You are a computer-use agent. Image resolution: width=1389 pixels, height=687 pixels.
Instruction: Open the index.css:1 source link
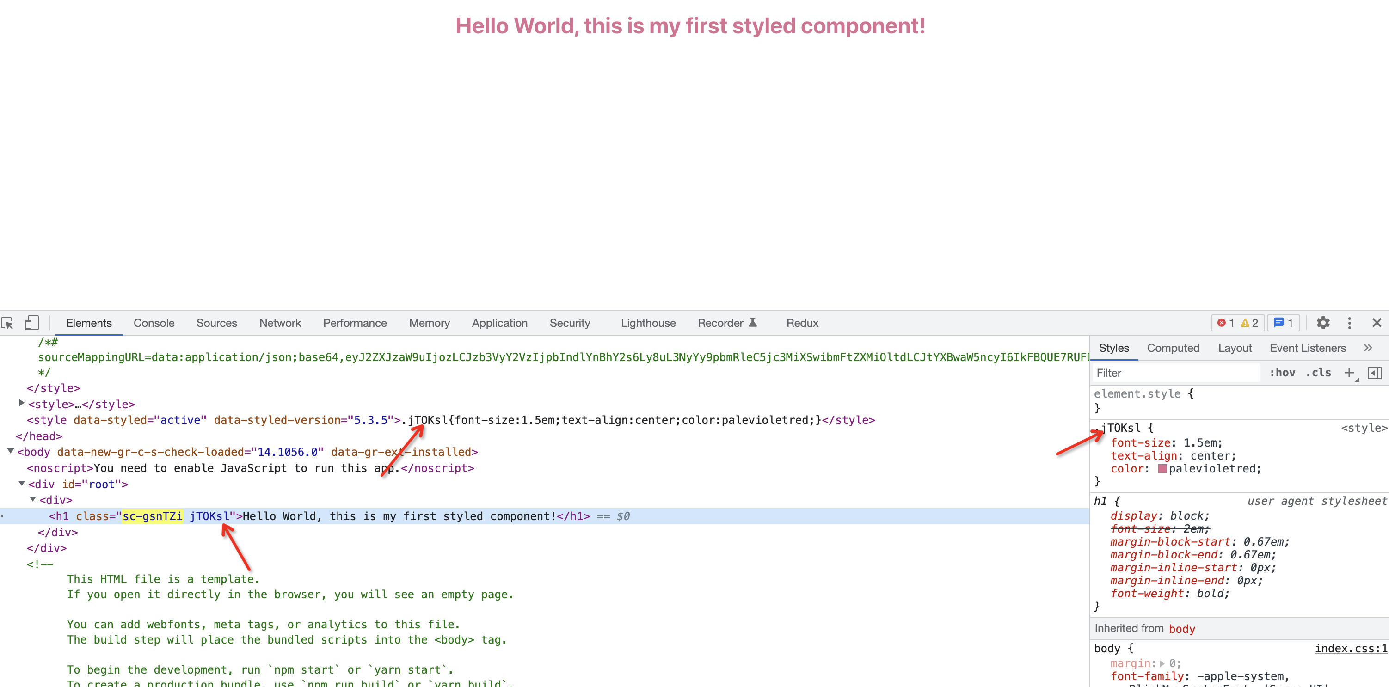tap(1351, 648)
